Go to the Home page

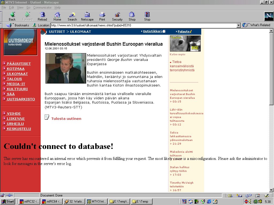pos(57,16)
